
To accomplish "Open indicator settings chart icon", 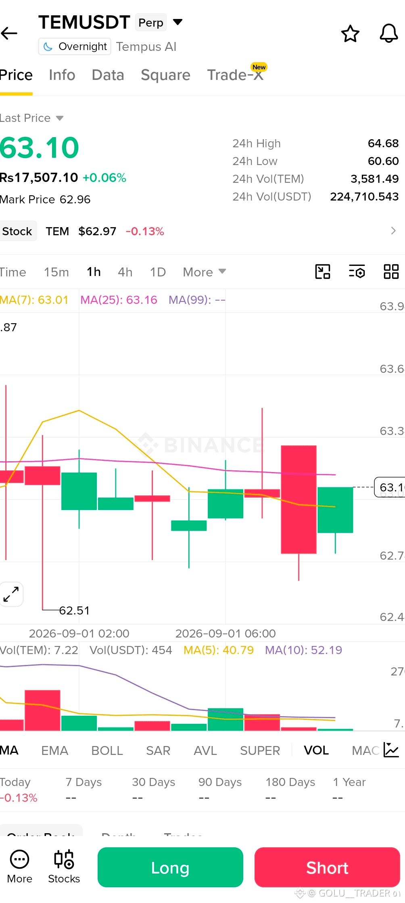I will tap(391, 750).
